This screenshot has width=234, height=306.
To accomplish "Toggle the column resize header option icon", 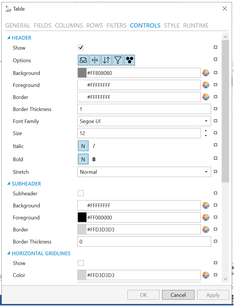I will (x=95, y=60).
